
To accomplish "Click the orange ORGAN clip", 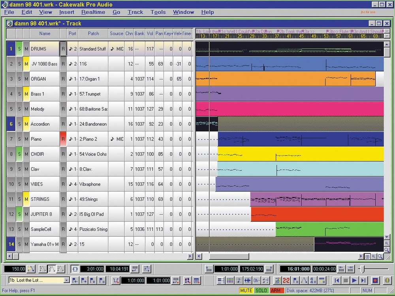I will (x=286, y=79).
